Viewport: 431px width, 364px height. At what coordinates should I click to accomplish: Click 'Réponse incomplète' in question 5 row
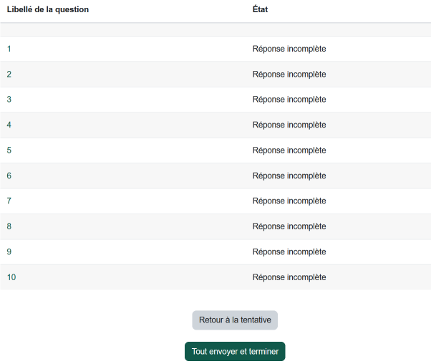[289, 150]
